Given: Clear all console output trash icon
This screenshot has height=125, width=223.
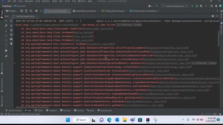Looking at the screenshot, I should coord(11,44).
